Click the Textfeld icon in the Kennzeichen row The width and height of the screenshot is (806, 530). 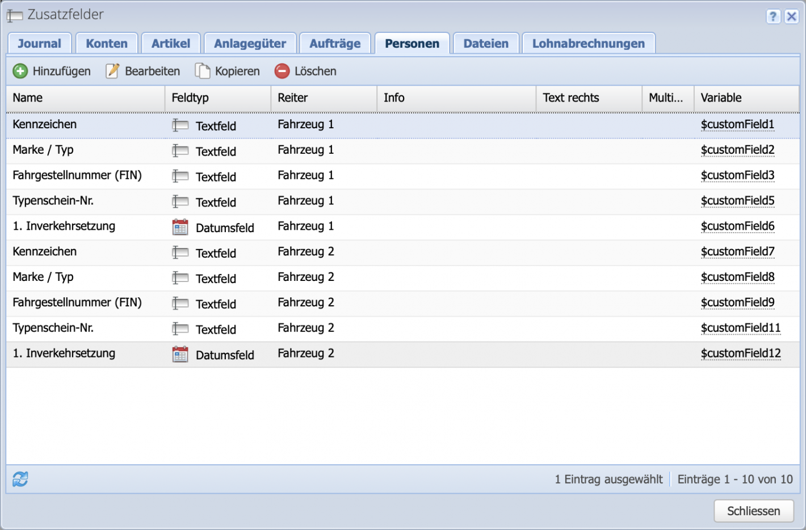180,125
